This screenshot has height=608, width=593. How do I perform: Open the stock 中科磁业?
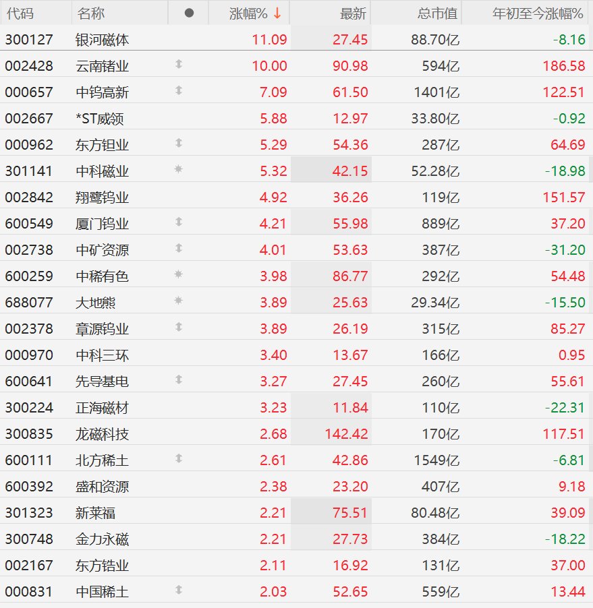[x=102, y=171]
